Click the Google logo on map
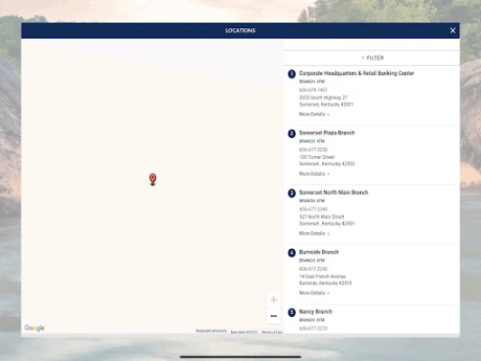This screenshot has height=361, width=481. click(34, 328)
